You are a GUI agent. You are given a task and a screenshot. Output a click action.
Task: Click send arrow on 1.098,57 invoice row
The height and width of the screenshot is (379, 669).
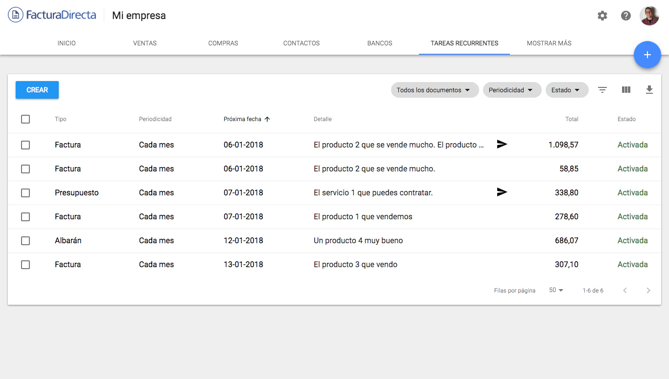click(502, 145)
